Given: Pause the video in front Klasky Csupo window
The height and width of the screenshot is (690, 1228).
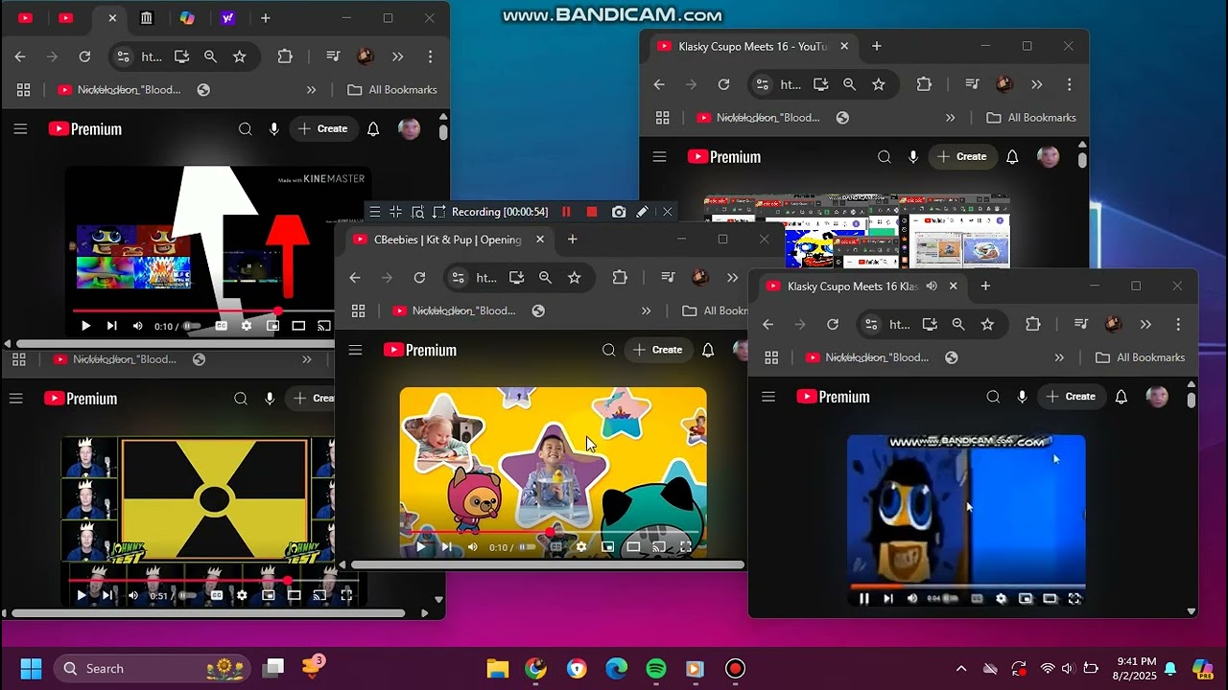Looking at the screenshot, I should point(863,598).
